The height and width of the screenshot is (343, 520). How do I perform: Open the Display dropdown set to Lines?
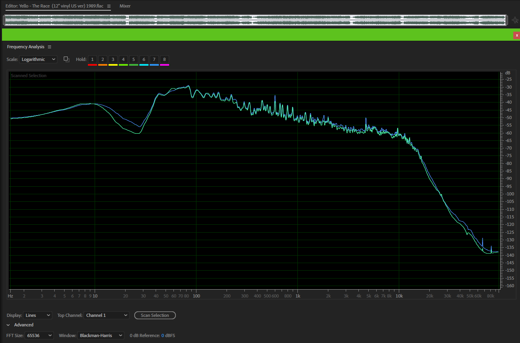coord(38,315)
